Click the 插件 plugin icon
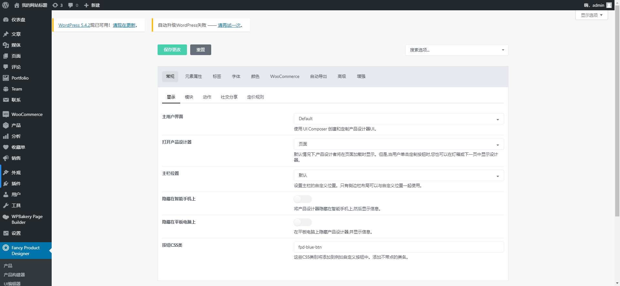This screenshot has width=620, height=286. [6, 184]
